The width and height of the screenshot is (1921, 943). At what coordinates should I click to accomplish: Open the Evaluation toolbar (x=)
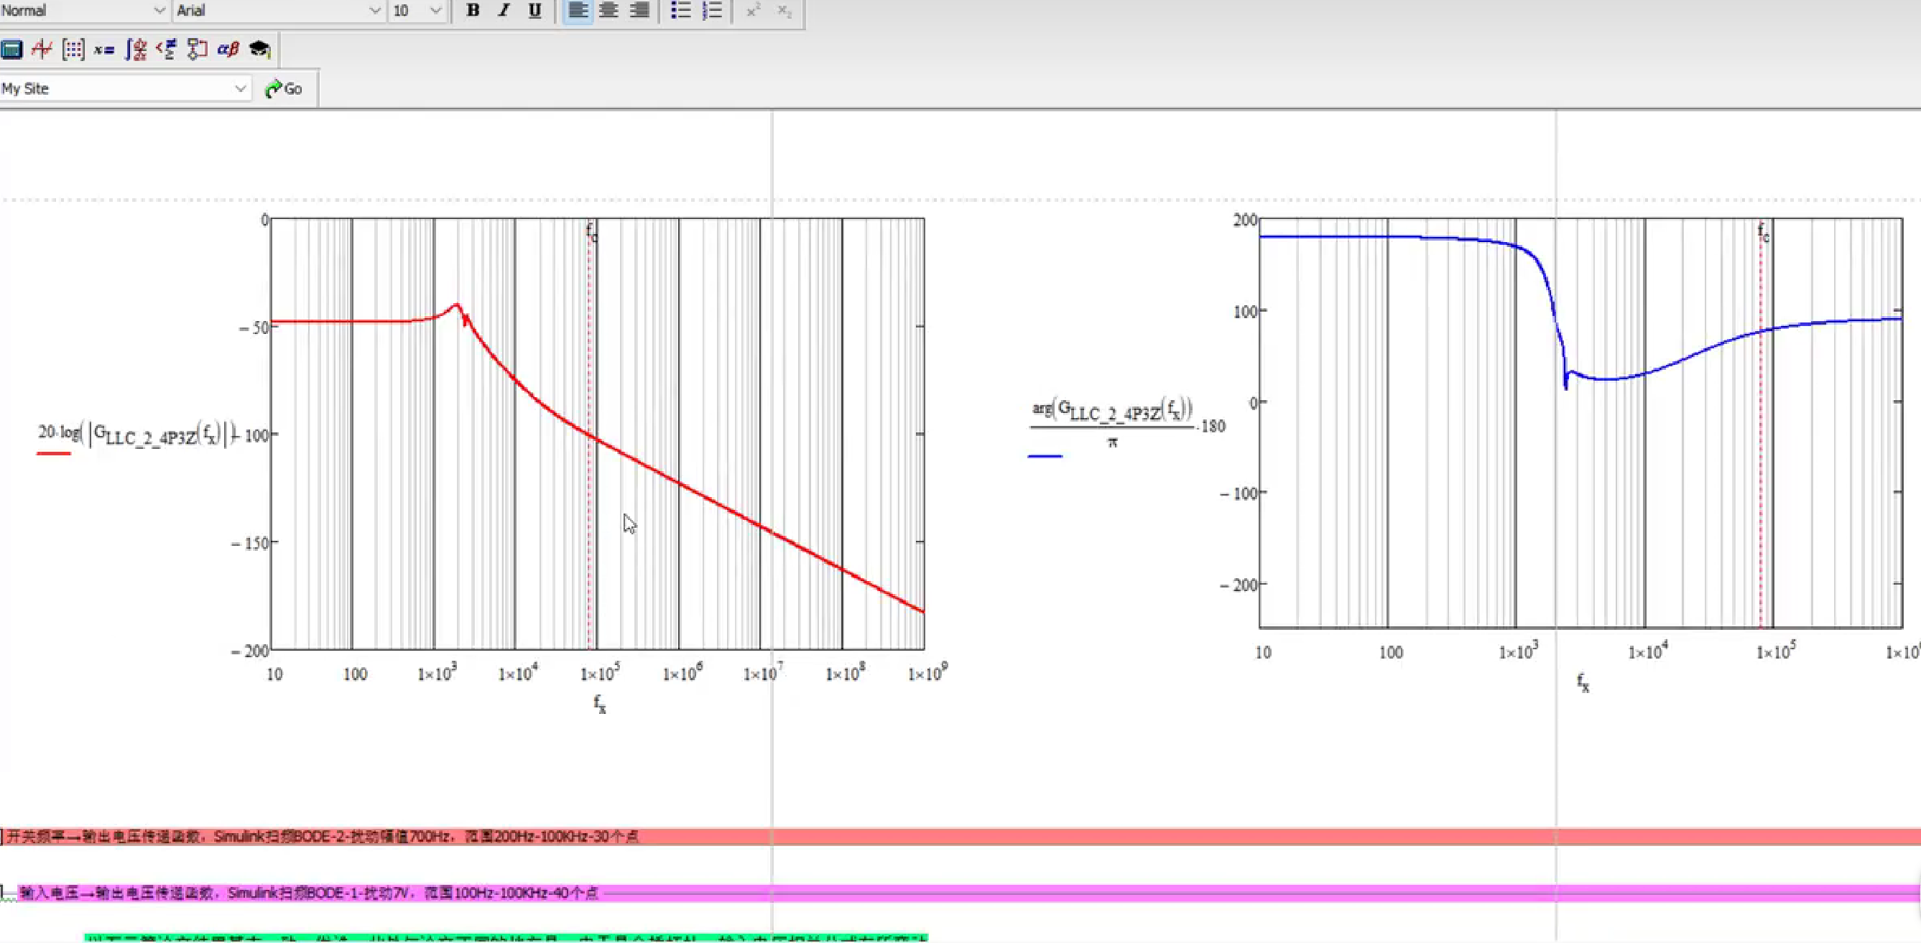[x=103, y=50]
